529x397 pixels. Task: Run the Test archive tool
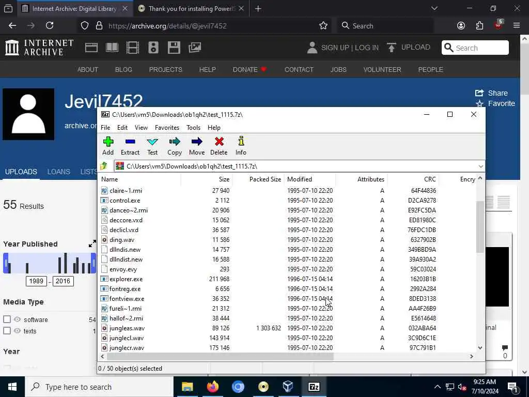click(x=152, y=146)
